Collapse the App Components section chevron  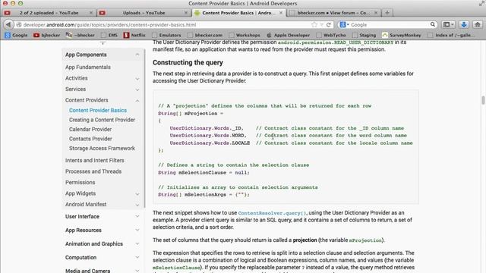[137, 55]
